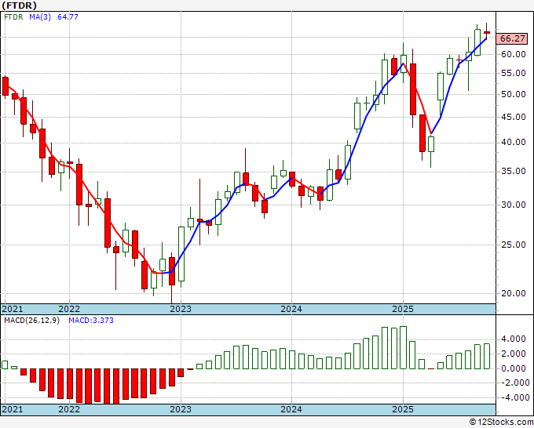Click 2021 on the MACD timeline
The width and height of the screenshot is (534, 428).
(13, 409)
